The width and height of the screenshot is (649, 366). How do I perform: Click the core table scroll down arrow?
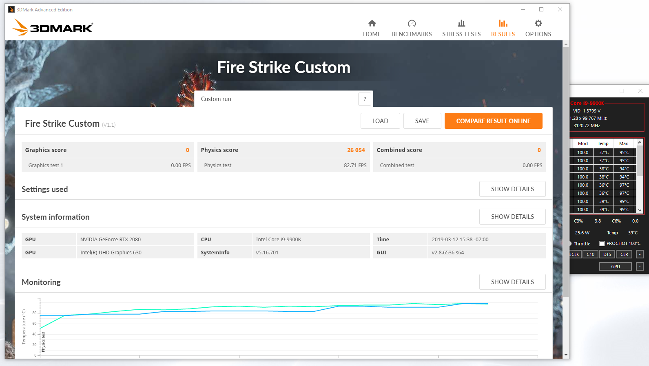point(640,210)
